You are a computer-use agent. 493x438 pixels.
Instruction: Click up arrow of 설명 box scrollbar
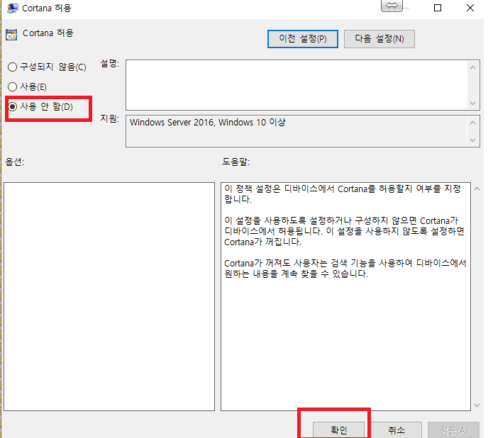(x=472, y=67)
